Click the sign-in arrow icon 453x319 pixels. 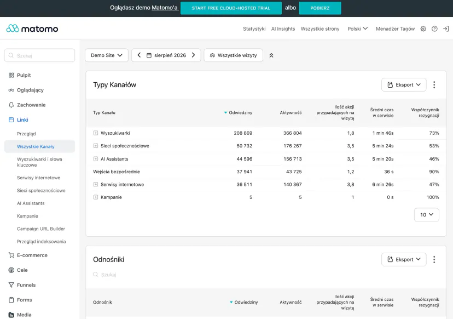[x=446, y=29]
